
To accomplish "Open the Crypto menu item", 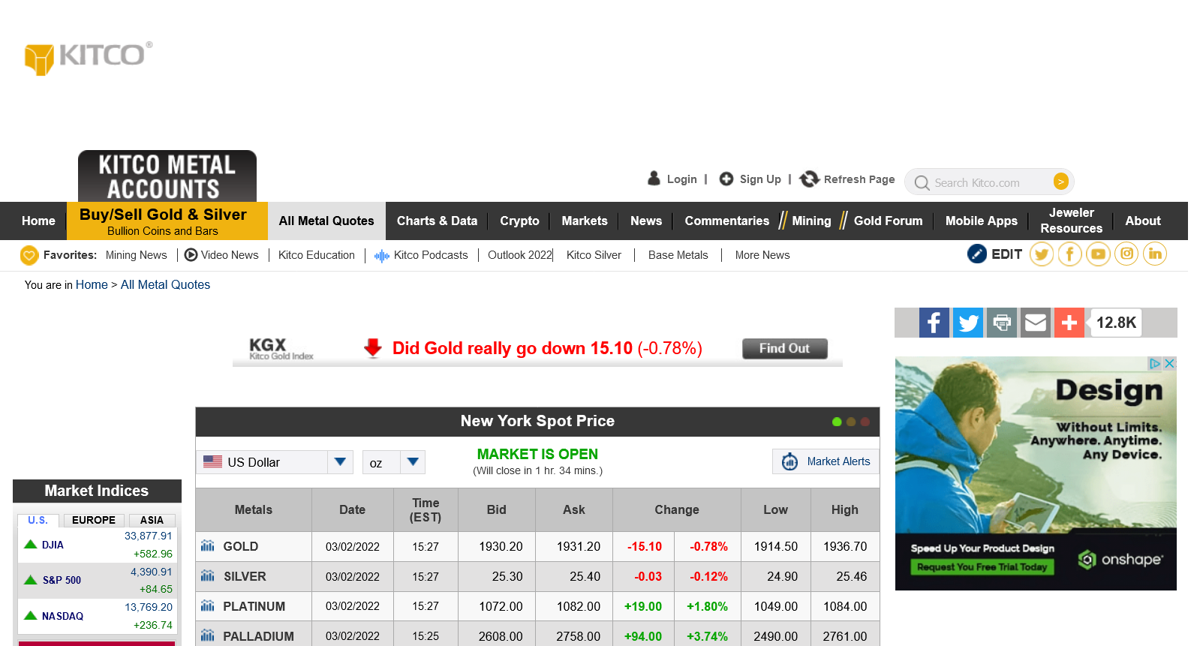I will (x=519, y=221).
